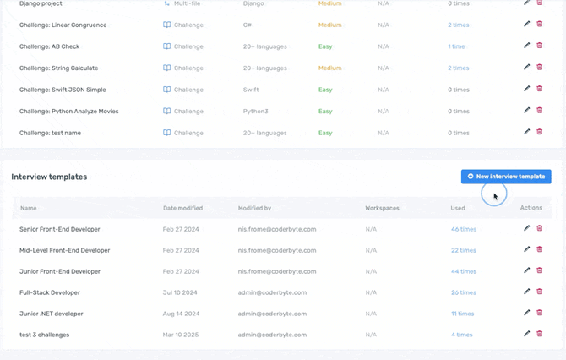Image resolution: width=566 pixels, height=360 pixels.
Task: Delete the Challenge: test name row
Action: 540,132
